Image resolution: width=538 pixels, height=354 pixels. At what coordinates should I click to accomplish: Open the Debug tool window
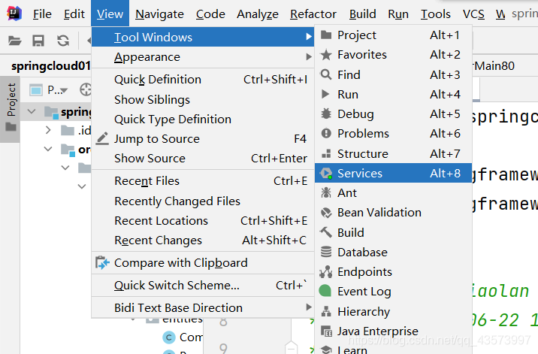355,114
